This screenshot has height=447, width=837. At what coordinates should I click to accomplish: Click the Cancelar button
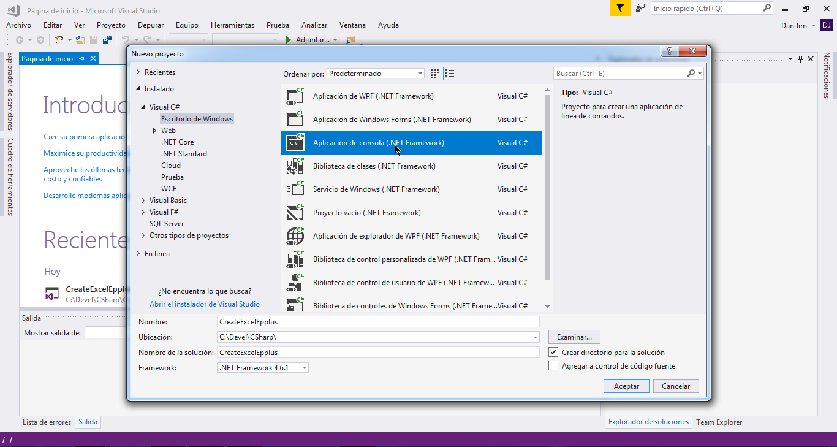tap(676, 386)
